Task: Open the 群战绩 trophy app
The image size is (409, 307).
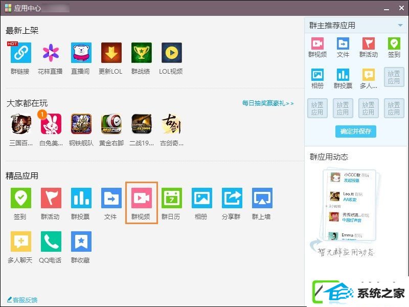Action: (x=142, y=53)
